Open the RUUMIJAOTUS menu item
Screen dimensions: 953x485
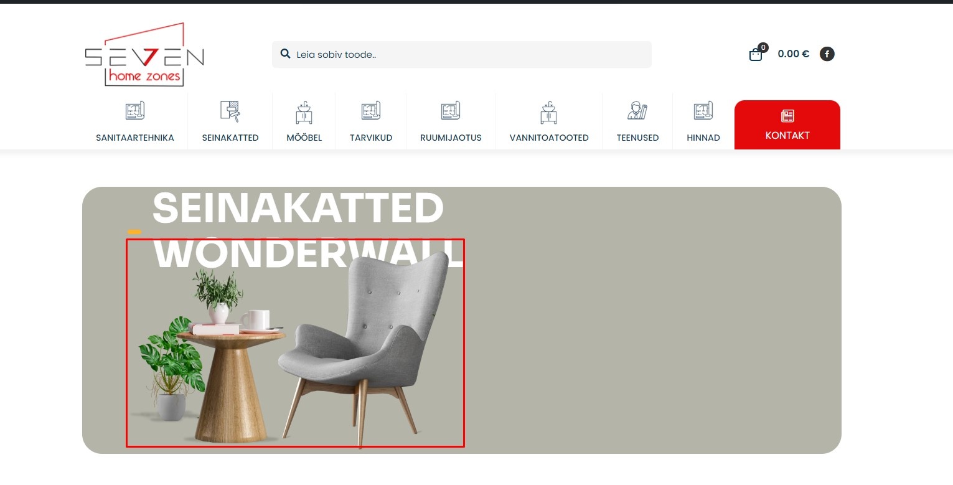coord(451,138)
